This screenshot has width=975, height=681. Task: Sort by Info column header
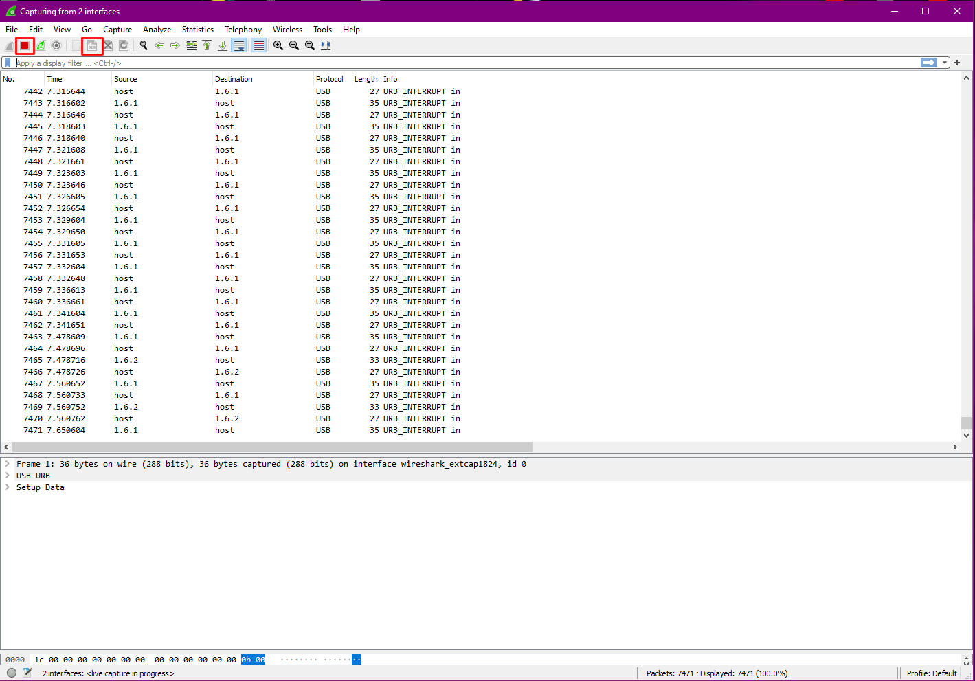click(671, 79)
